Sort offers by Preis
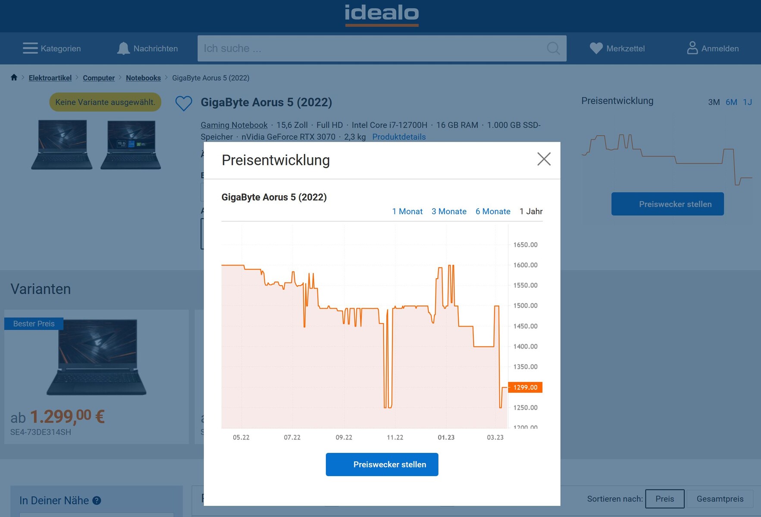The width and height of the screenshot is (761, 517). coord(664,499)
